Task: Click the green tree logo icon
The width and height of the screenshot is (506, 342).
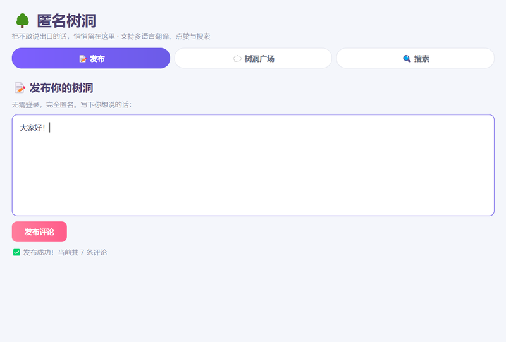Action: point(22,21)
